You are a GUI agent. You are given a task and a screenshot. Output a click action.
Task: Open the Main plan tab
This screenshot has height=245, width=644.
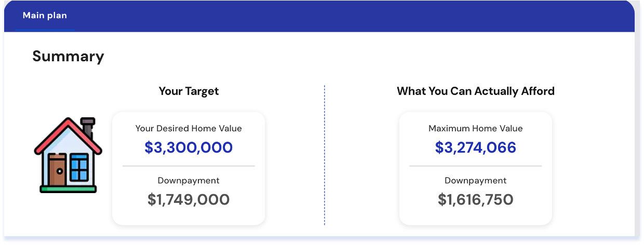(x=45, y=16)
